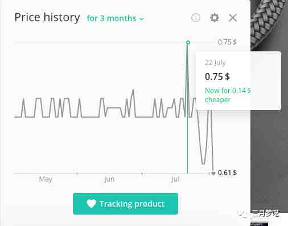The height and width of the screenshot is (226, 288).
Task: Click the 0.61 $ minimum price label
Action: pyautogui.click(x=227, y=173)
